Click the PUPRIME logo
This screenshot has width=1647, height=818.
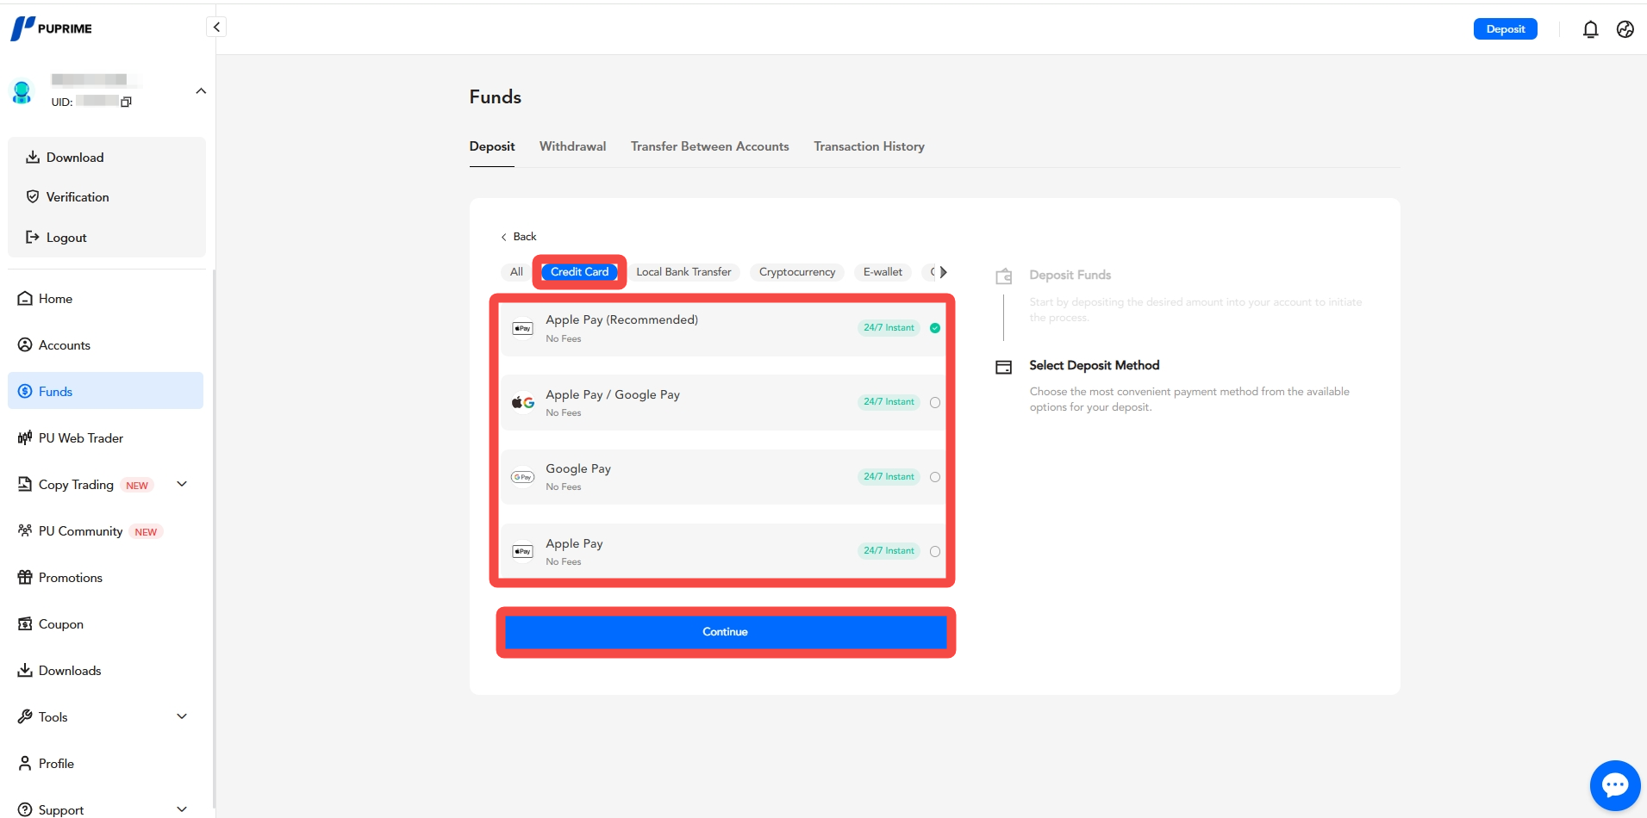point(51,28)
